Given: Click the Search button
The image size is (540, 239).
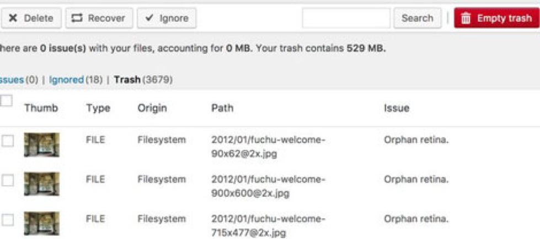Looking at the screenshot, I should (x=418, y=18).
